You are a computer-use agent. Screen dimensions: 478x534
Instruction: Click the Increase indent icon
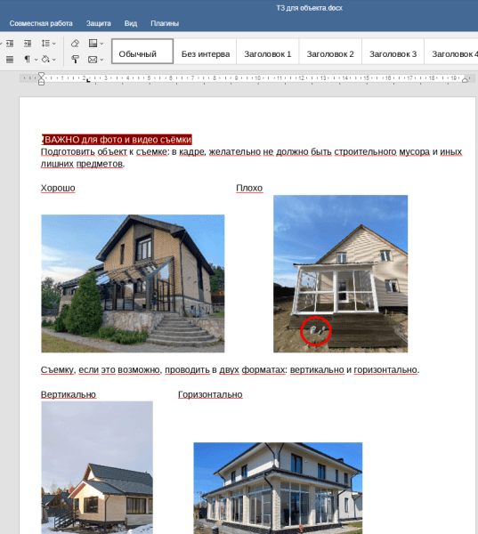point(28,44)
